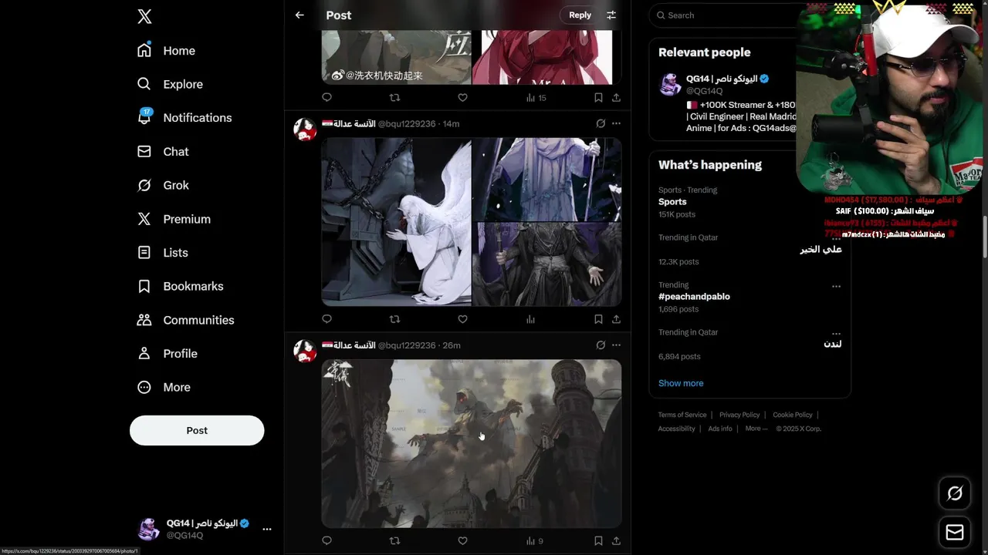Image resolution: width=988 pixels, height=555 pixels.
Task: Open Premium in sidebar
Action: pyautogui.click(x=174, y=219)
